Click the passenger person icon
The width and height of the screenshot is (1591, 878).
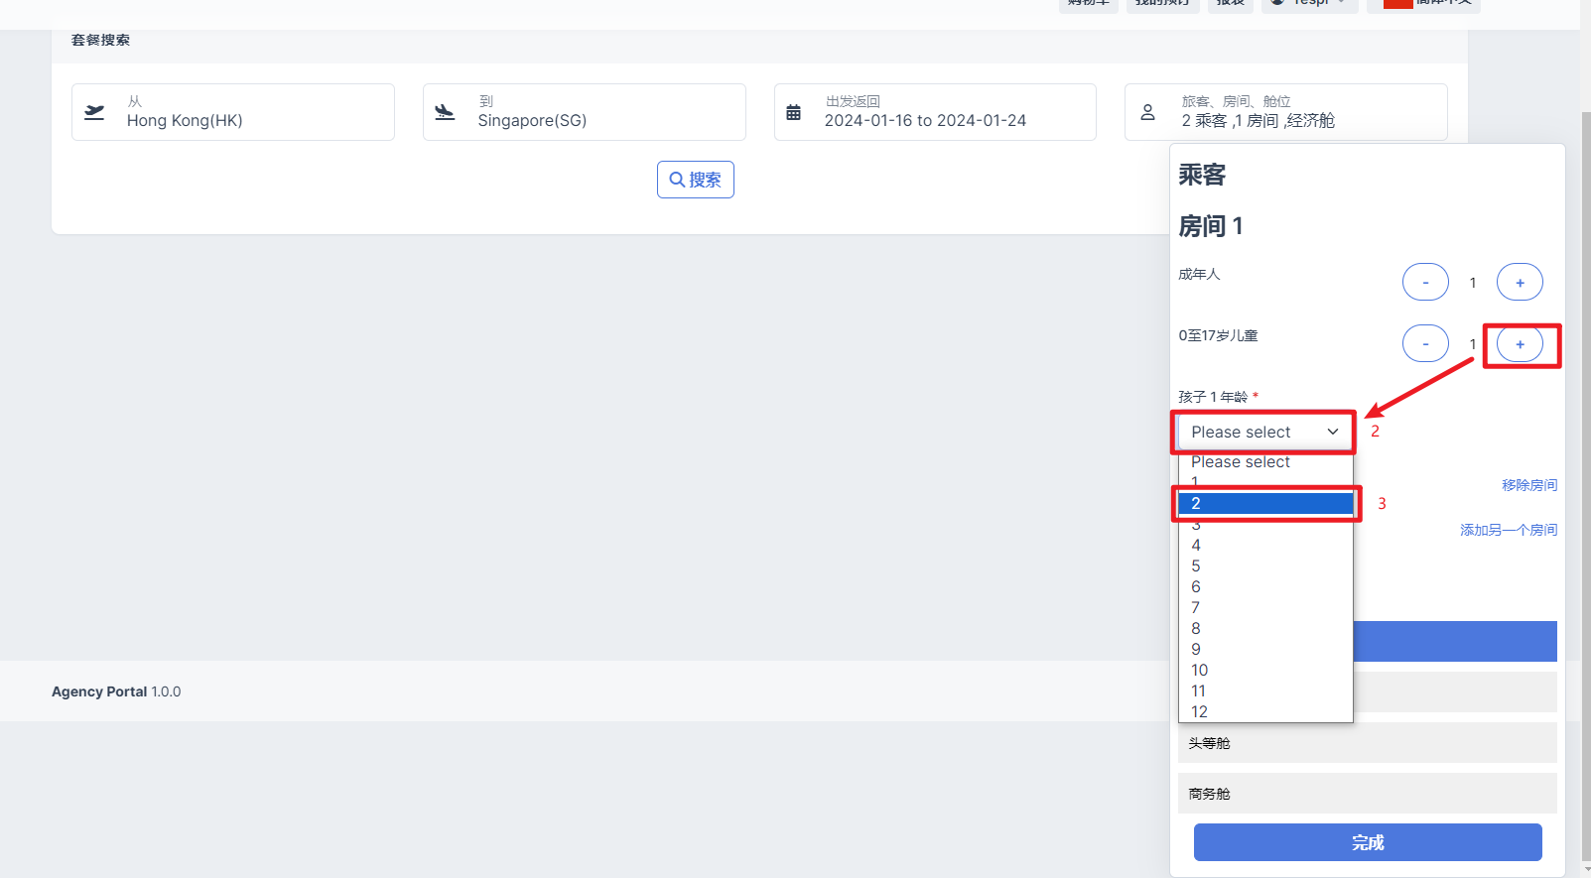(x=1147, y=112)
